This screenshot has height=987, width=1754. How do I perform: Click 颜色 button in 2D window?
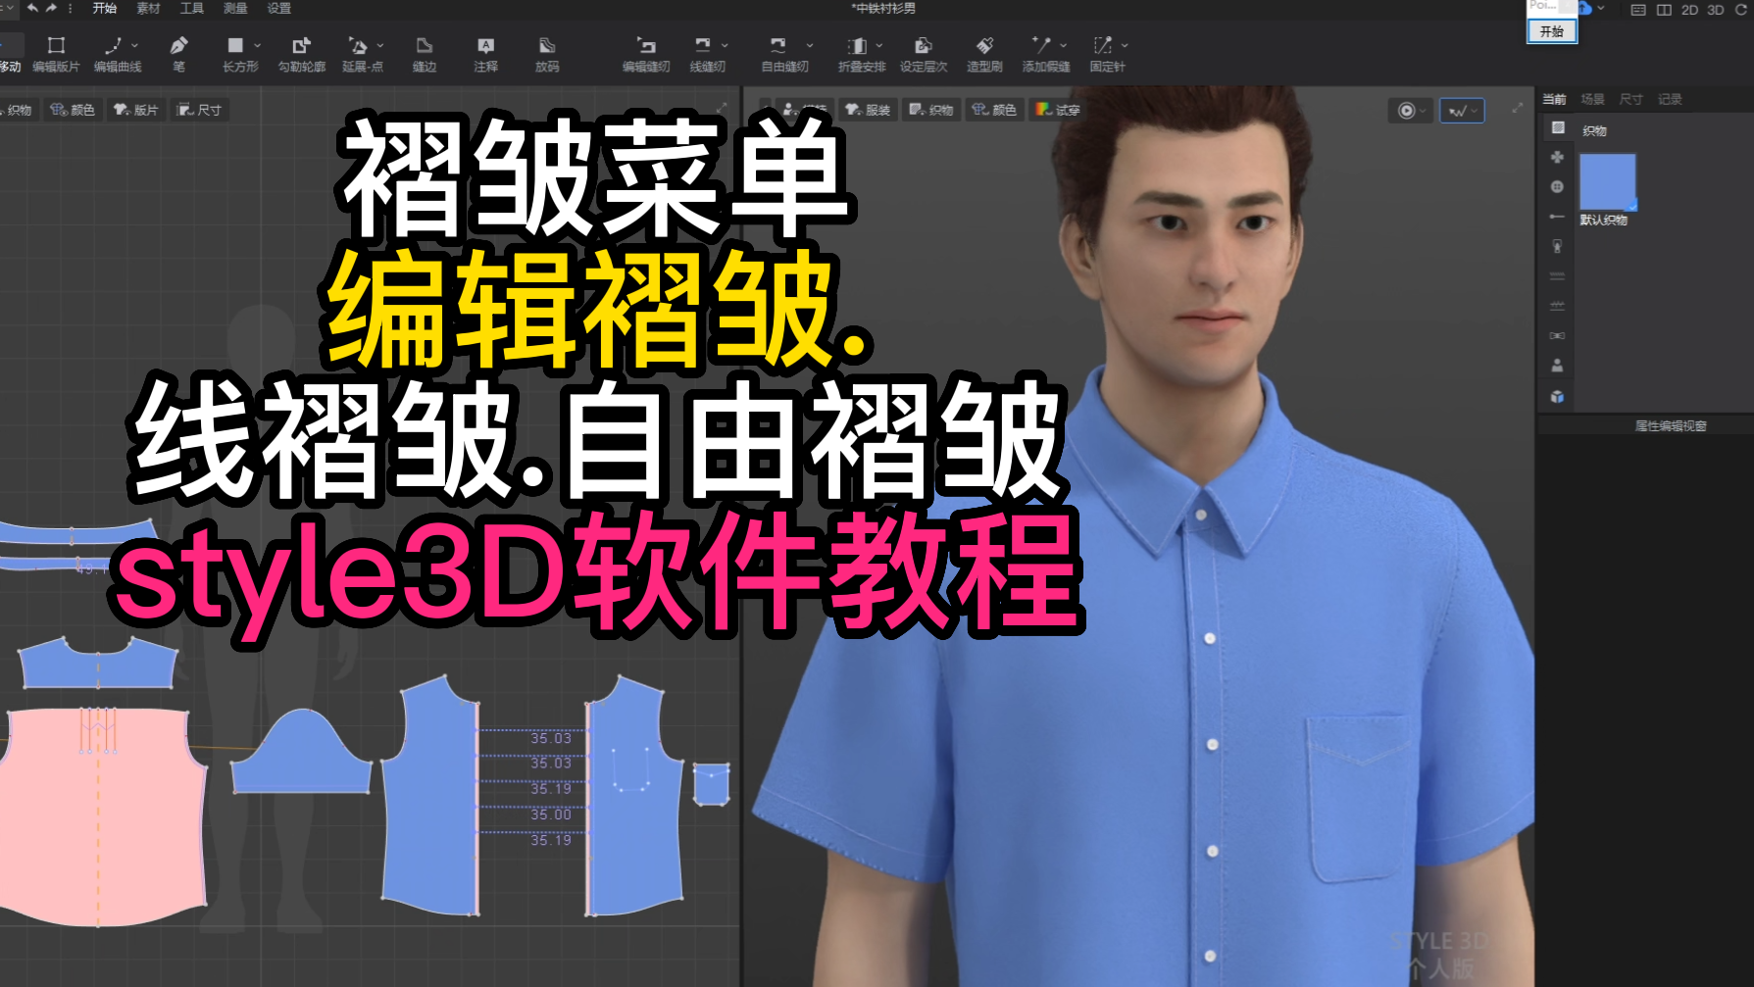tap(73, 110)
